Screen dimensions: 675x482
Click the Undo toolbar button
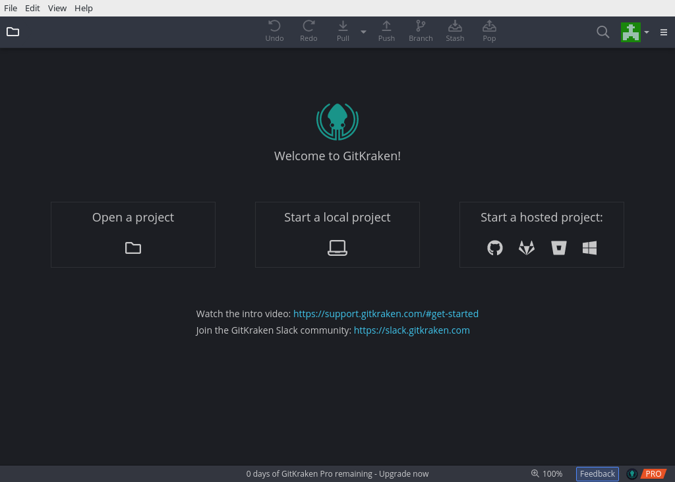pyautogui.click(x=274, y=32)
